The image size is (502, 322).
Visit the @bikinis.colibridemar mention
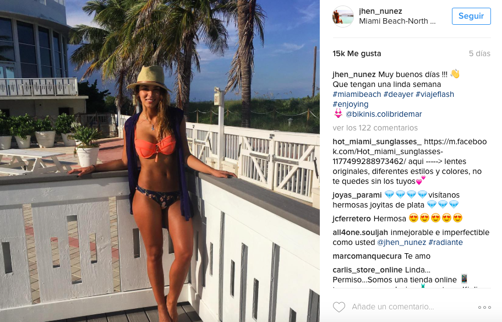coord(384,114)
